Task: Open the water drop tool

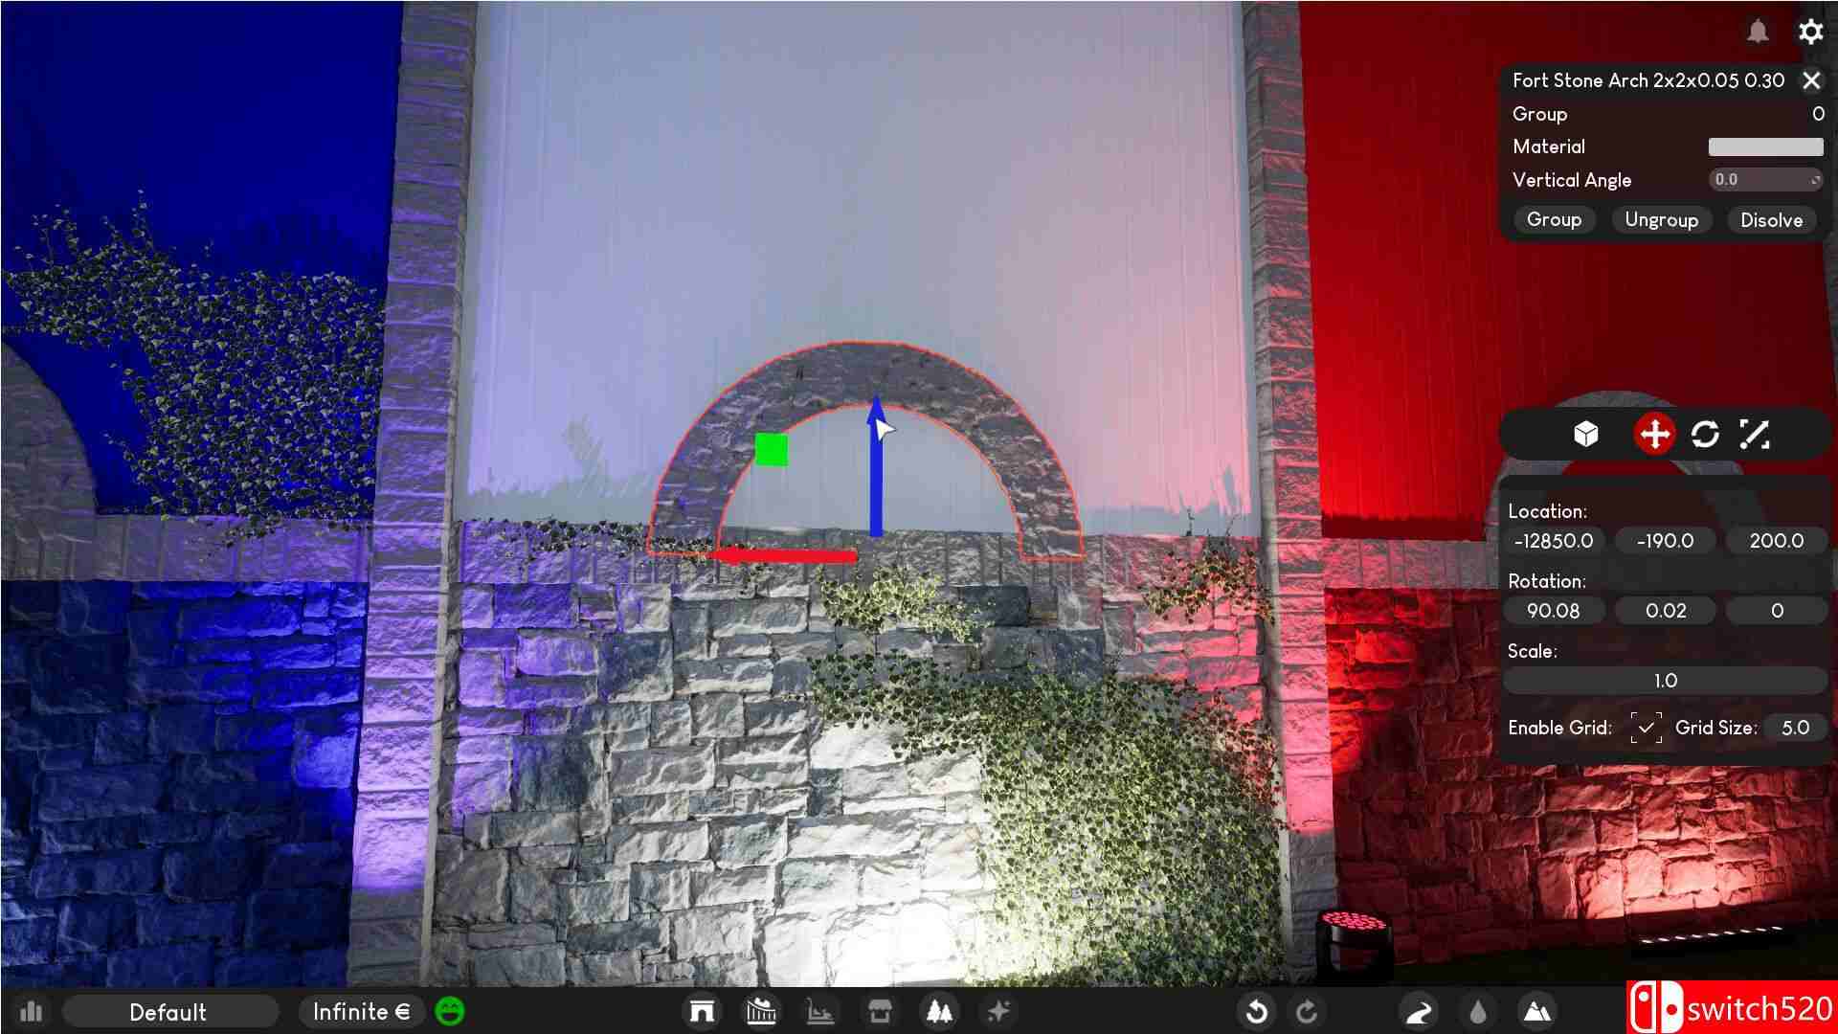Action: (1478, 1011)
